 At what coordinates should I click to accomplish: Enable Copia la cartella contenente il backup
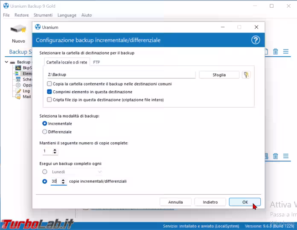point(49,84)
